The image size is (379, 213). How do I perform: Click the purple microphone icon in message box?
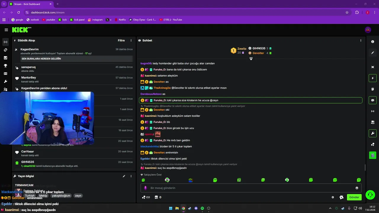click(x=145, y=188)
